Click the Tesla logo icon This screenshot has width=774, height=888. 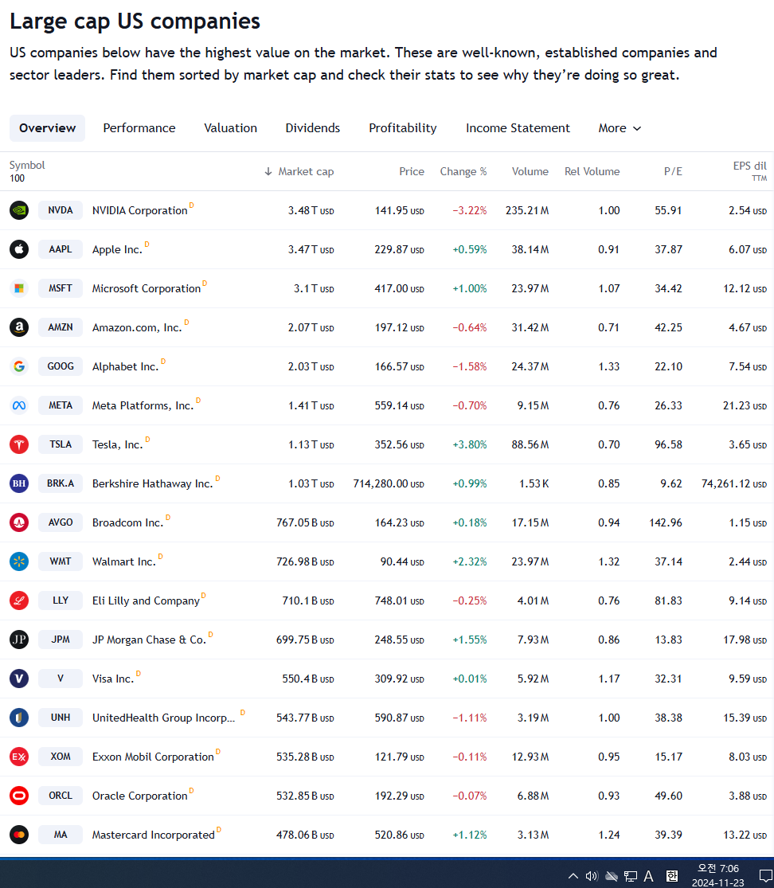pyautogui.click(x=19, y=444)
